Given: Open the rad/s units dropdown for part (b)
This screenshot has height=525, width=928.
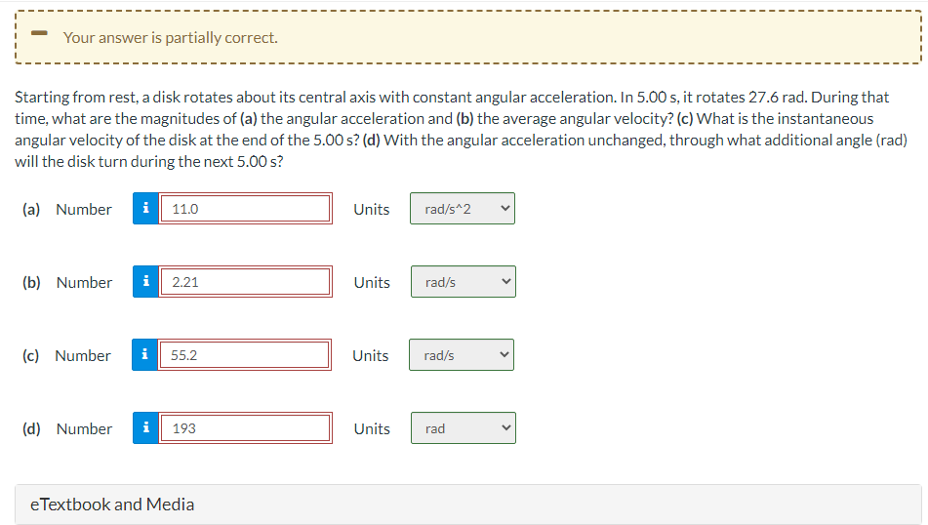Looking at the screenshot, I should coord(464,282).
